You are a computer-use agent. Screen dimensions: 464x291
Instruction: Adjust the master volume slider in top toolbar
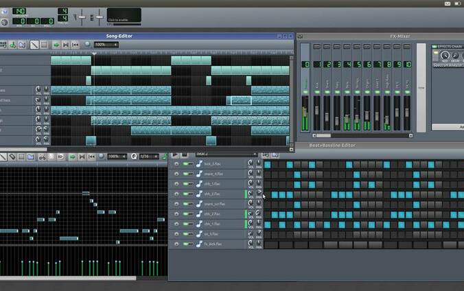click(82, 17)
